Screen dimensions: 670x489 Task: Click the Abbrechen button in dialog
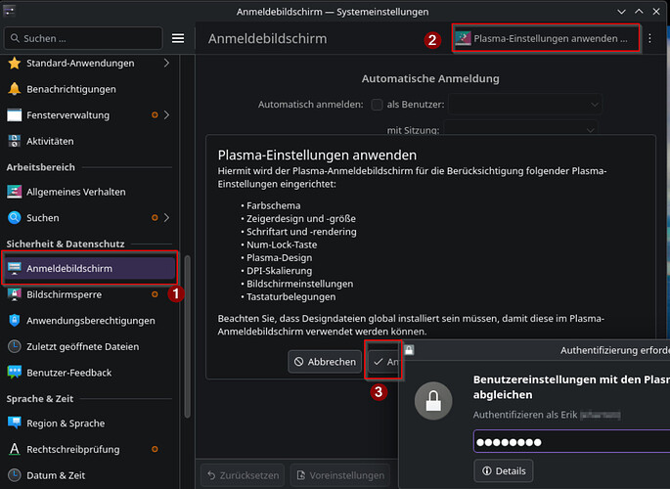(x=325, y=362)
